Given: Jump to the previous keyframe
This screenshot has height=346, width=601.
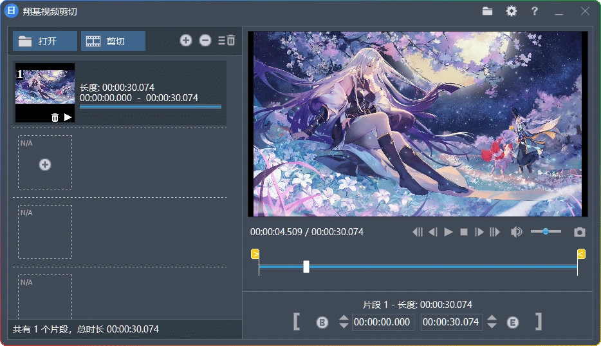Looking at the screenshot, I should click(x=418, y=232).
